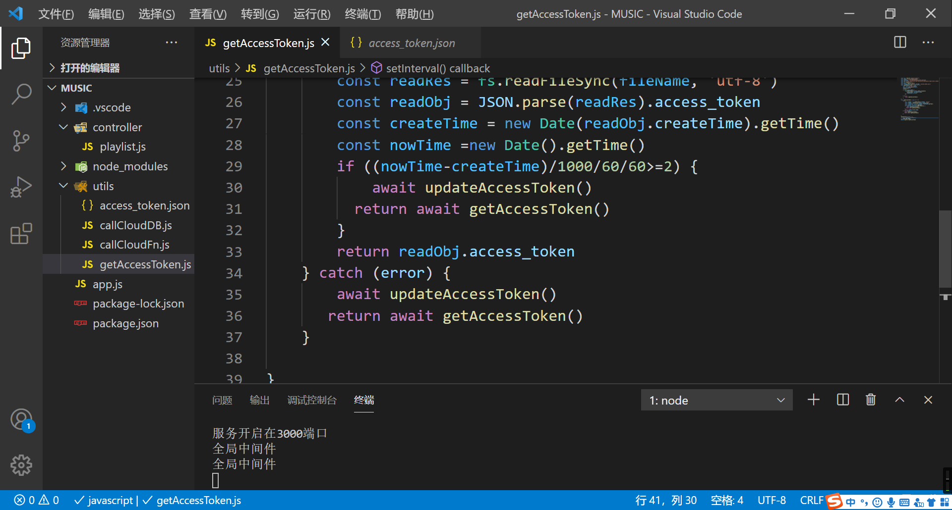Click the Sogou input method icon
The width and height of the screenshot is (952, 510).
point(834,501)
